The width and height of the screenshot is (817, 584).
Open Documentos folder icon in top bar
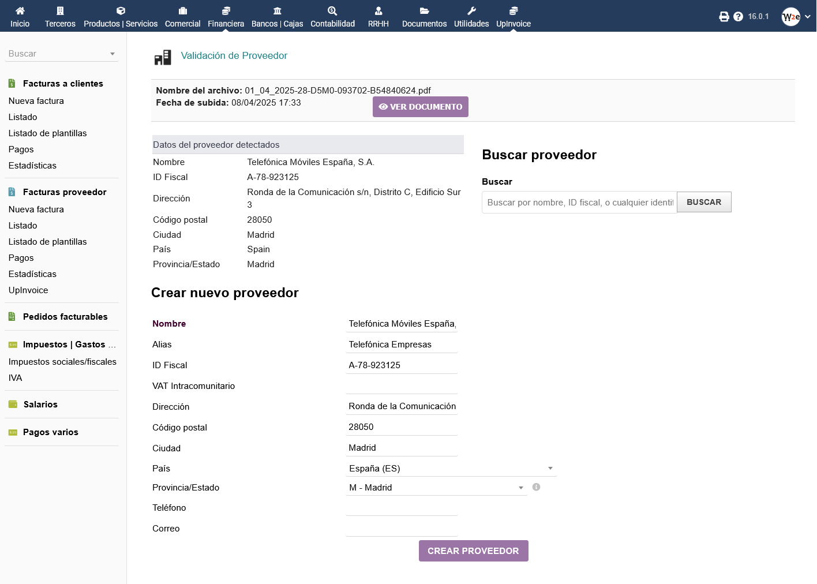(424, 10)
